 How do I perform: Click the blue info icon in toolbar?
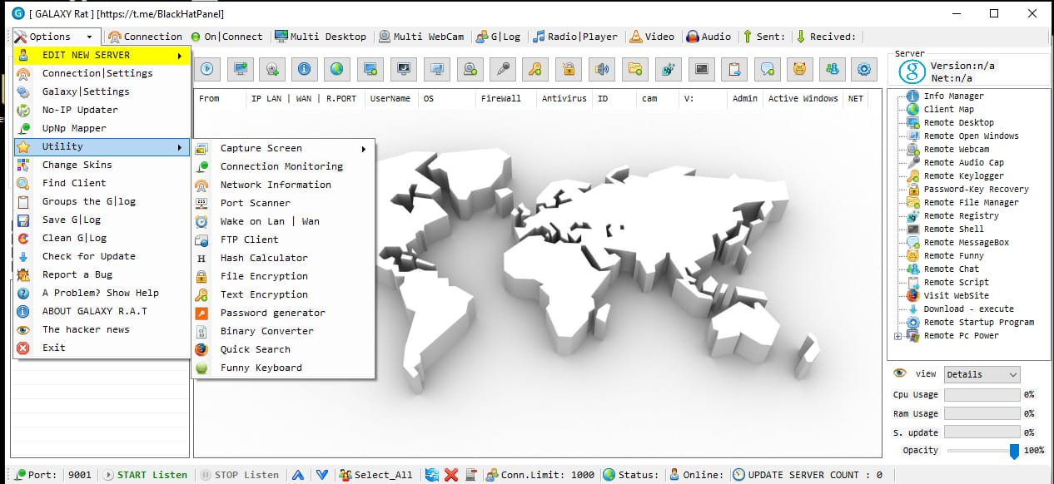(305, 70)
